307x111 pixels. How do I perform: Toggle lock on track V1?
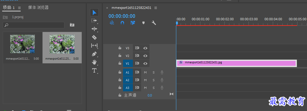click(120, 63)
